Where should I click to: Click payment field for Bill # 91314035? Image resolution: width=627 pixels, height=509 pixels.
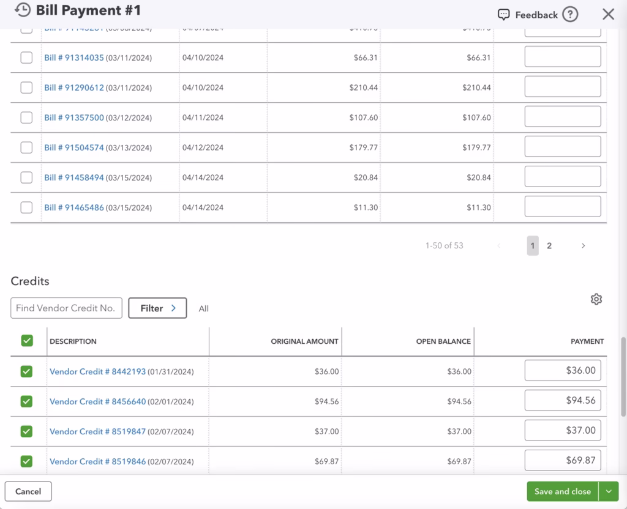563,56
